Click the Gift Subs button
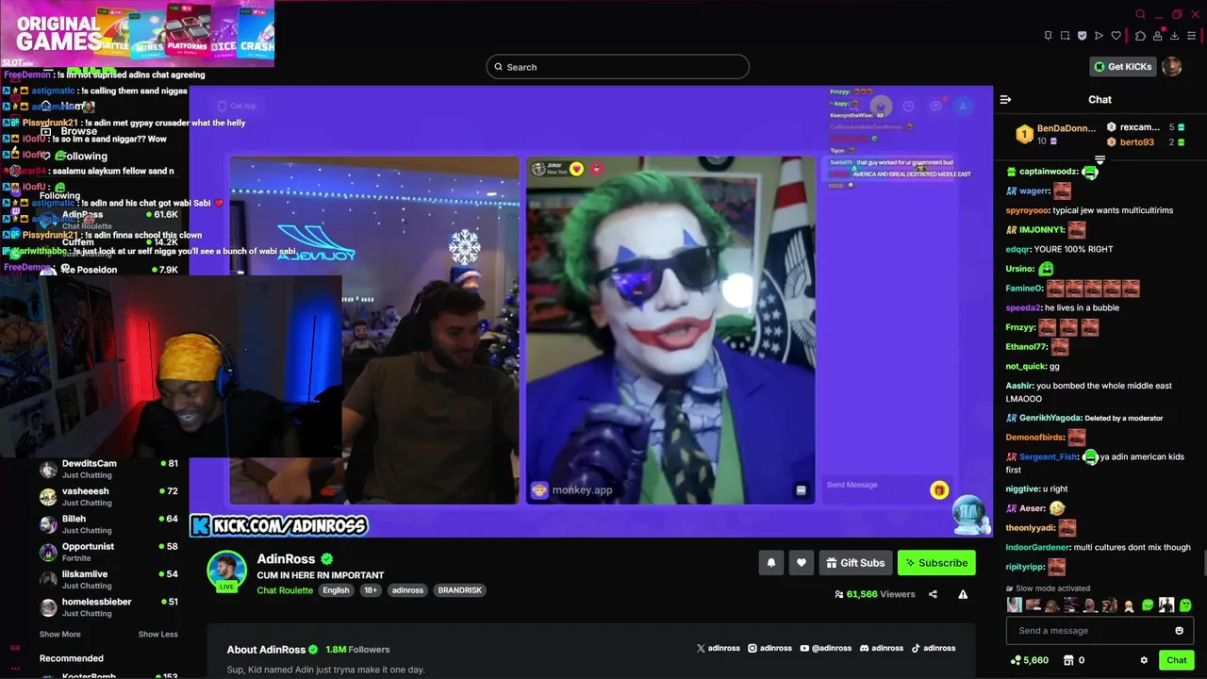This screenshot has width=1207, height=679. click(855, 563)
